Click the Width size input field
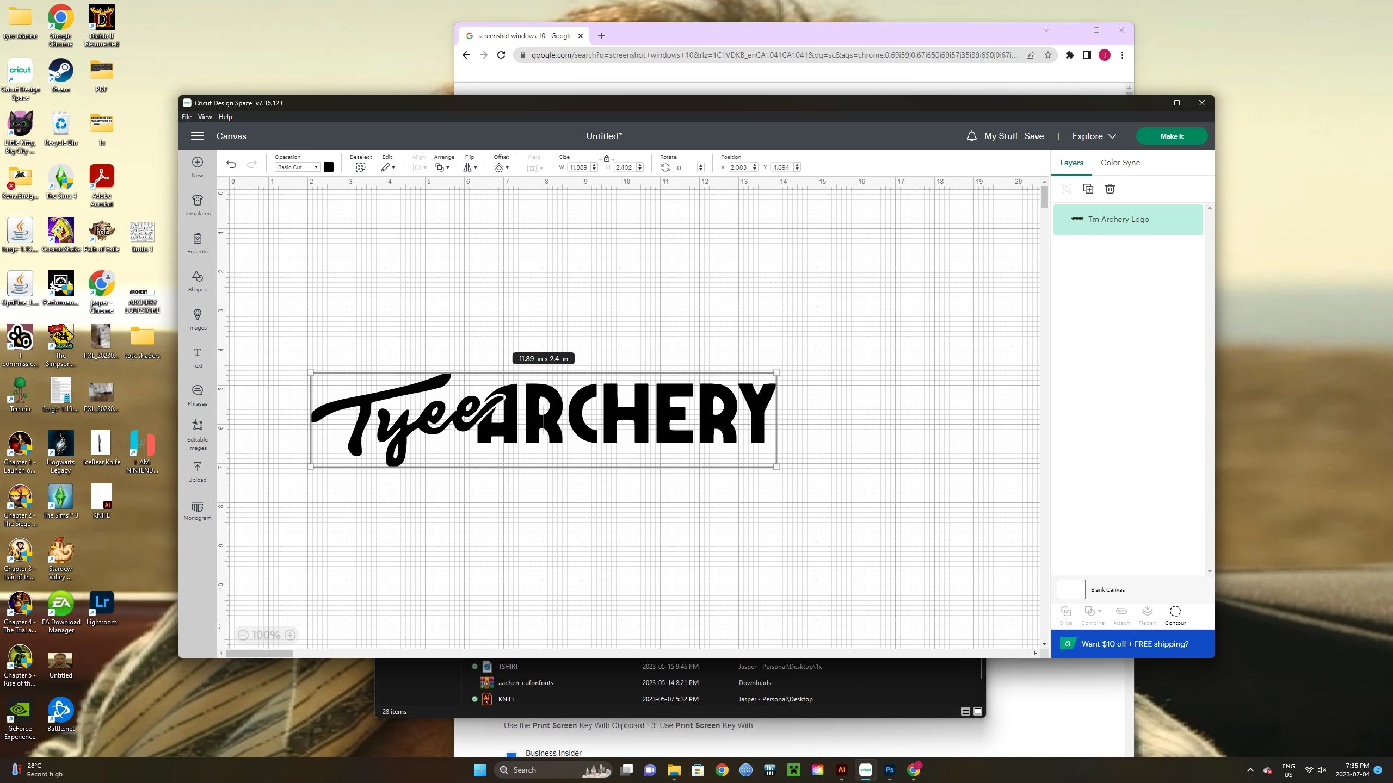This screenshot has width=1393, height=783. tap(578, 167)
